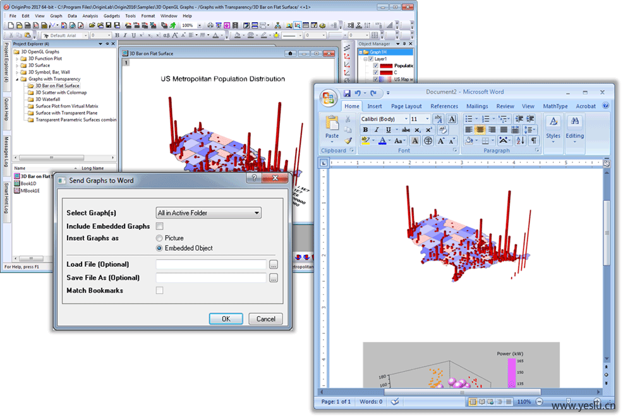This screenshot has height=418, width=623.
Task: Sort text using the A-Z sort icon
Action: click(520, 140)
